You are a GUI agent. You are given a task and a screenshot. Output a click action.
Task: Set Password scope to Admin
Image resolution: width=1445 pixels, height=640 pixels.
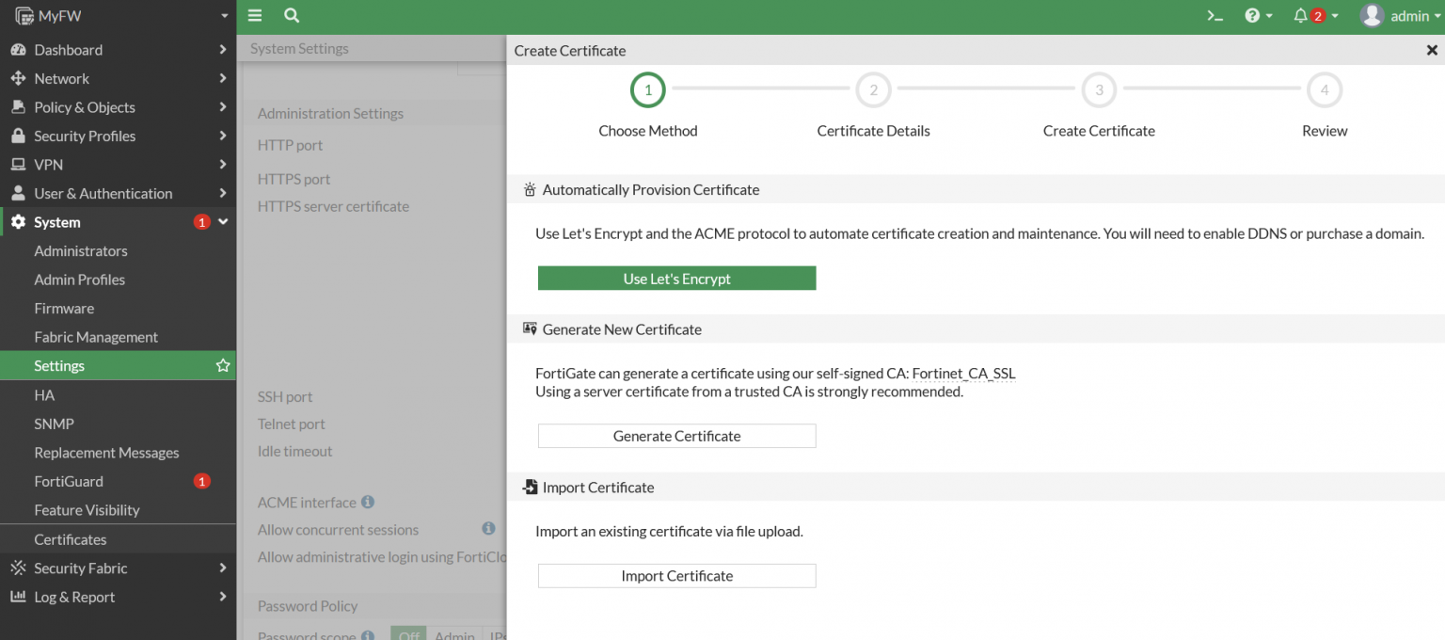pos(454,635)
